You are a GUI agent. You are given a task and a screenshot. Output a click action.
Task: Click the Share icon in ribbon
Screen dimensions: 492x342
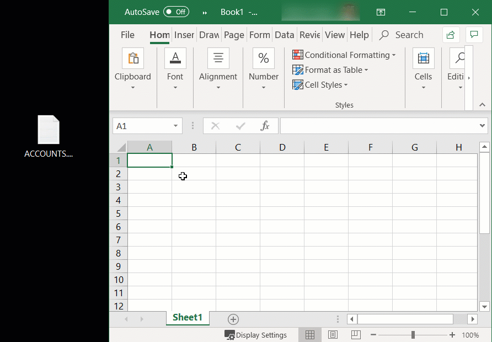[x=451, y=35]
